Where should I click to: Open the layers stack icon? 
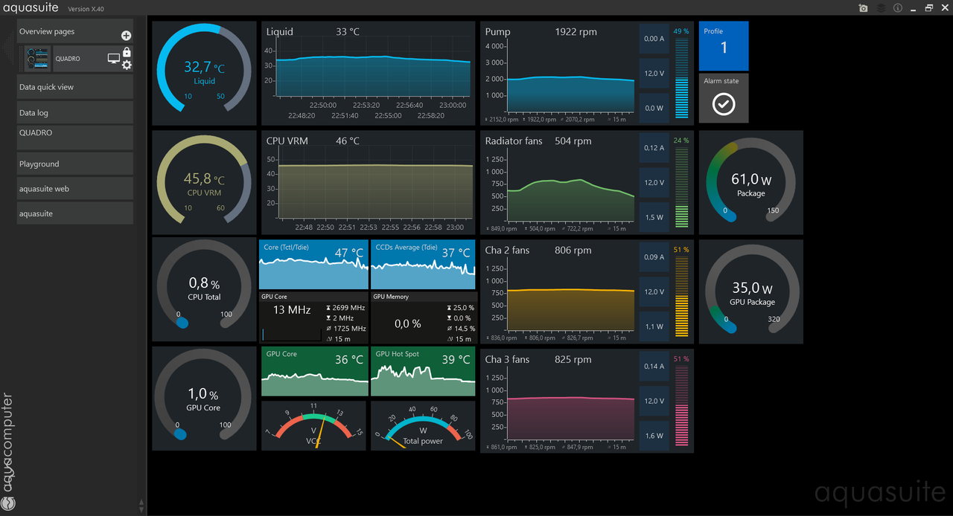pos(881,8)
